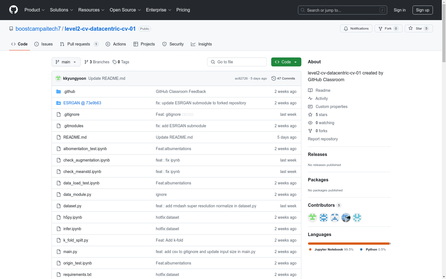Click the 0 Tags link
Viewport: 446px width, 279px height.
(121, 62)
